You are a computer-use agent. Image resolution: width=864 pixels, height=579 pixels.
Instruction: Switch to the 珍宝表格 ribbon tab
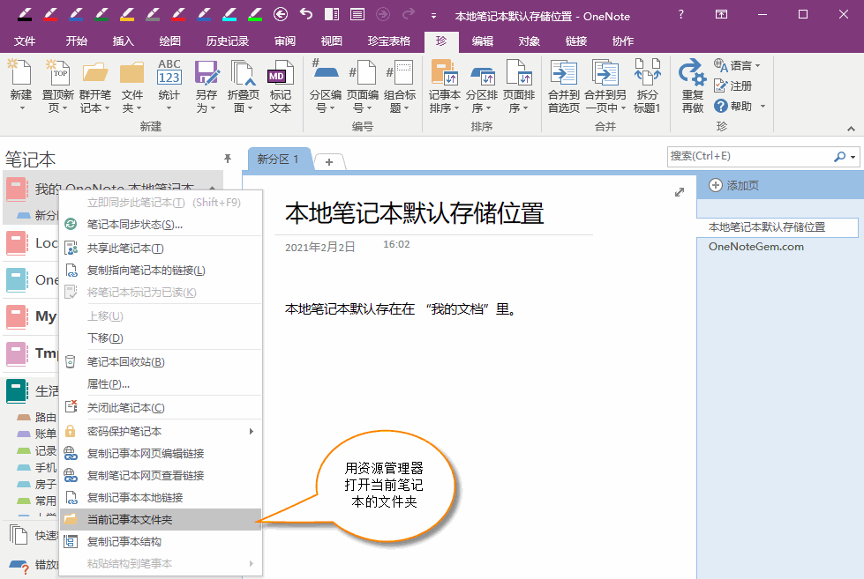click(389, 41)
